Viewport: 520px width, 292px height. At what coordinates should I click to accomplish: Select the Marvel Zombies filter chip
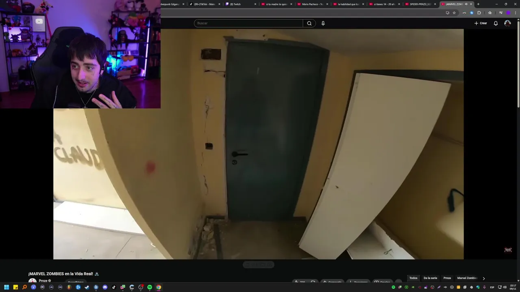click(x=467, y=278)
